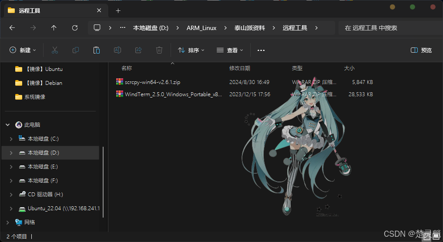443x242 pixels.
Task: Open the See more ellipsis menu
Action: [261, 50]
